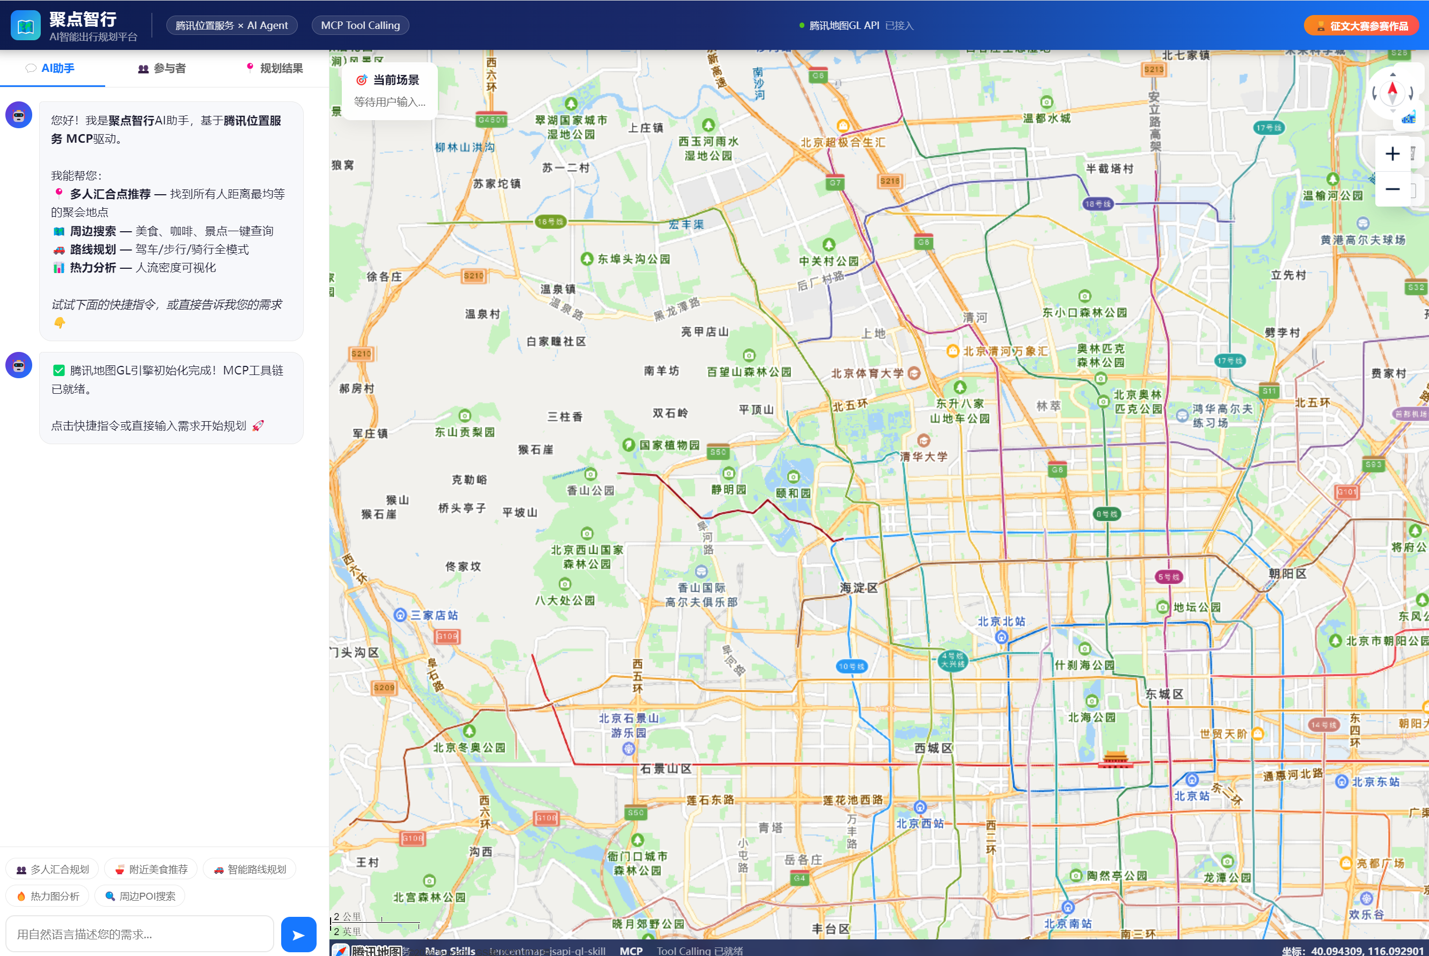Viewport: 1429px width, 956px height.
Task: Trigger the 周边POI搜索 quick command
Action: tap(140, 896)
